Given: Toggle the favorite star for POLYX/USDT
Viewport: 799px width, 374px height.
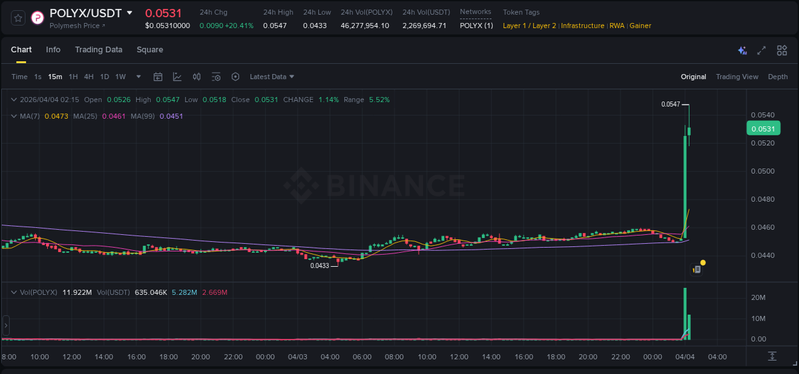Looking at the screenshot, I should click(17, 17).
